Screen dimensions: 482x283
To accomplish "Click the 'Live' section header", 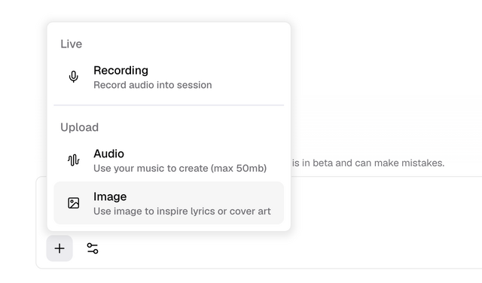I will coord(72,44).
